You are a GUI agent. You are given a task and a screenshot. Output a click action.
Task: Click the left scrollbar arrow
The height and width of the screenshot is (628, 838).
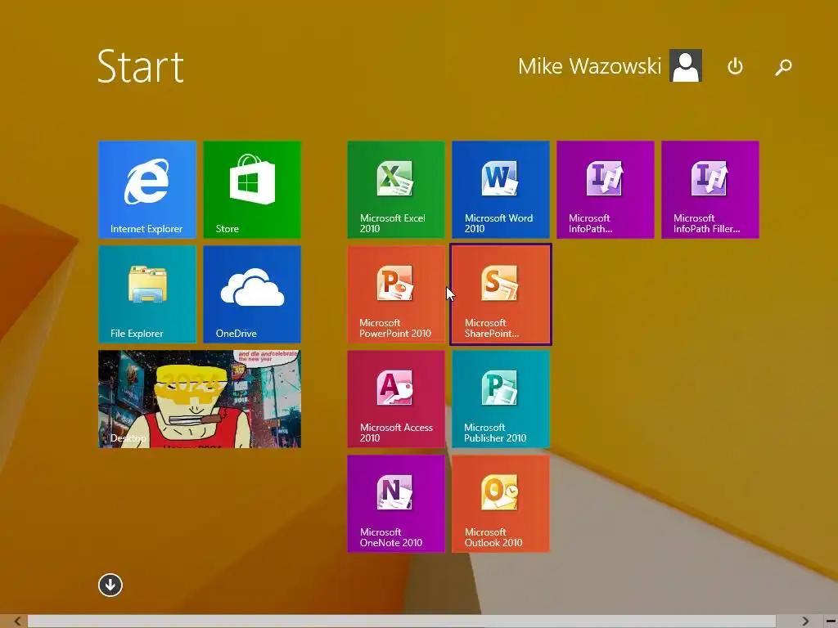coord(17,621)
